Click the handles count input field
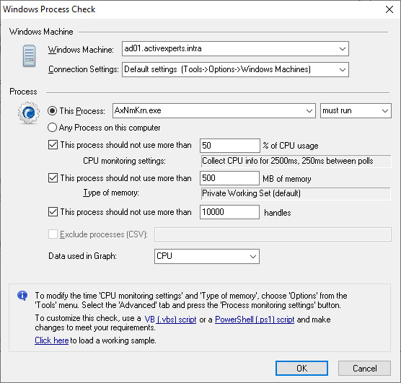 tap(229, 212)
